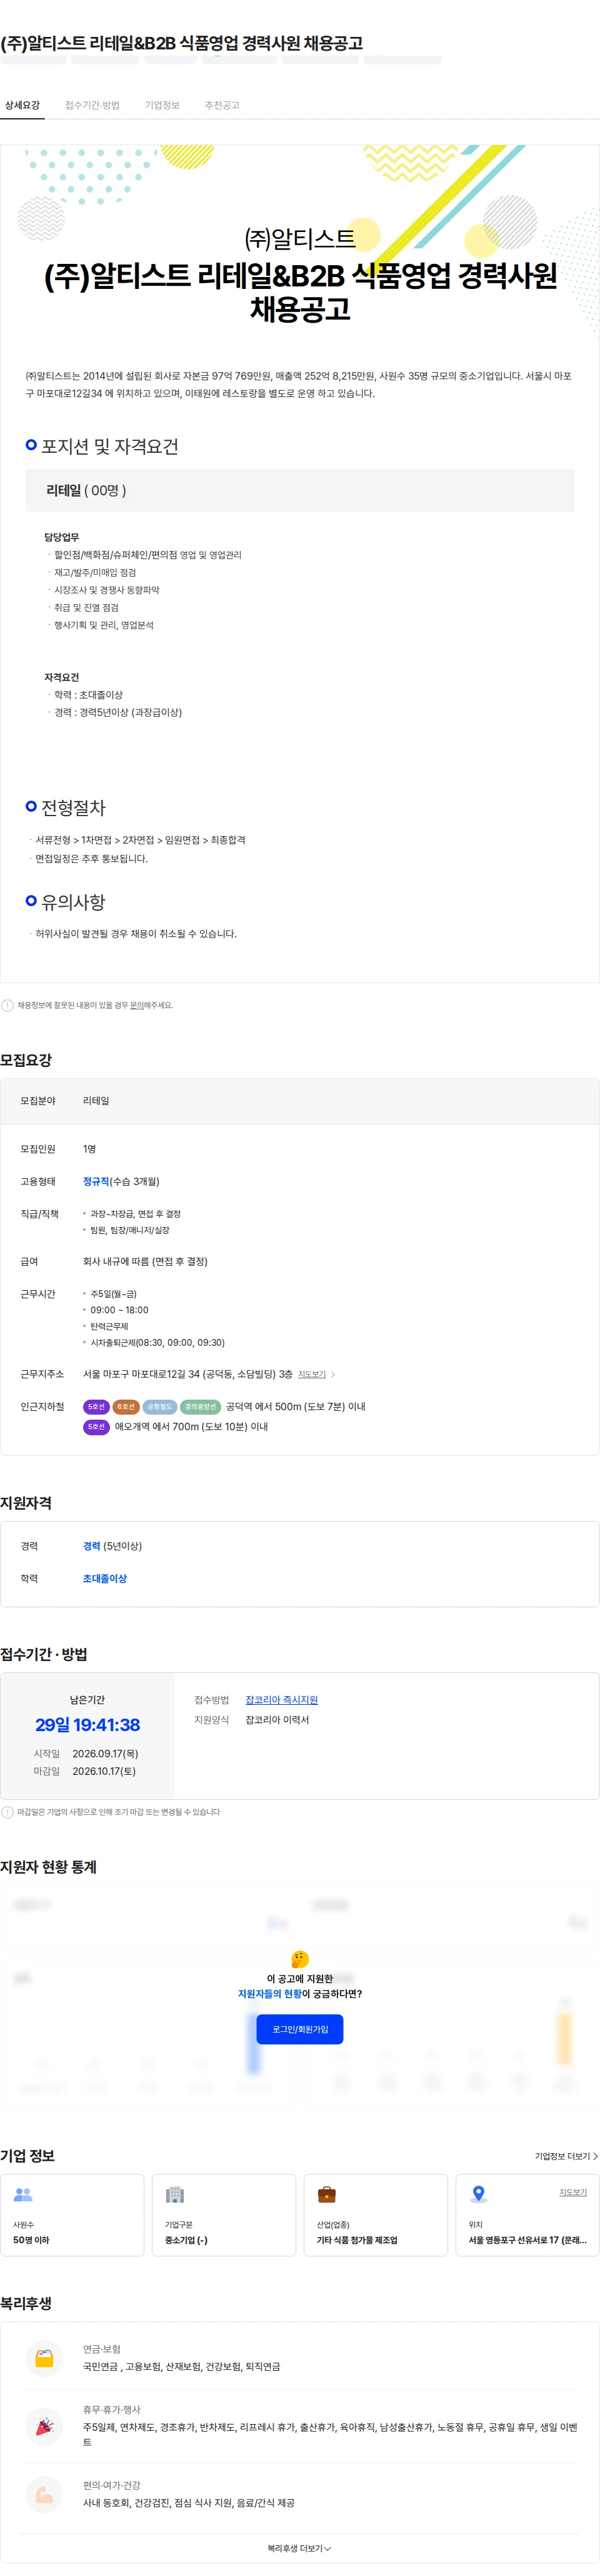Click the blue 정규직 employment type text
The image size is (600, 2576).
(x=96, y=1181)
